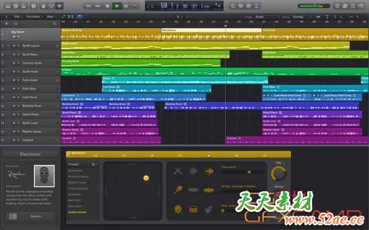Solo the Grand Piano track

(x=18, y=114)
